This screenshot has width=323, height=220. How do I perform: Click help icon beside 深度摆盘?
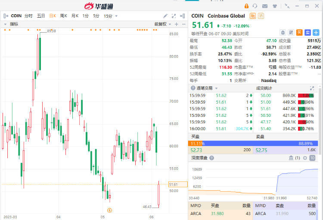211,158
